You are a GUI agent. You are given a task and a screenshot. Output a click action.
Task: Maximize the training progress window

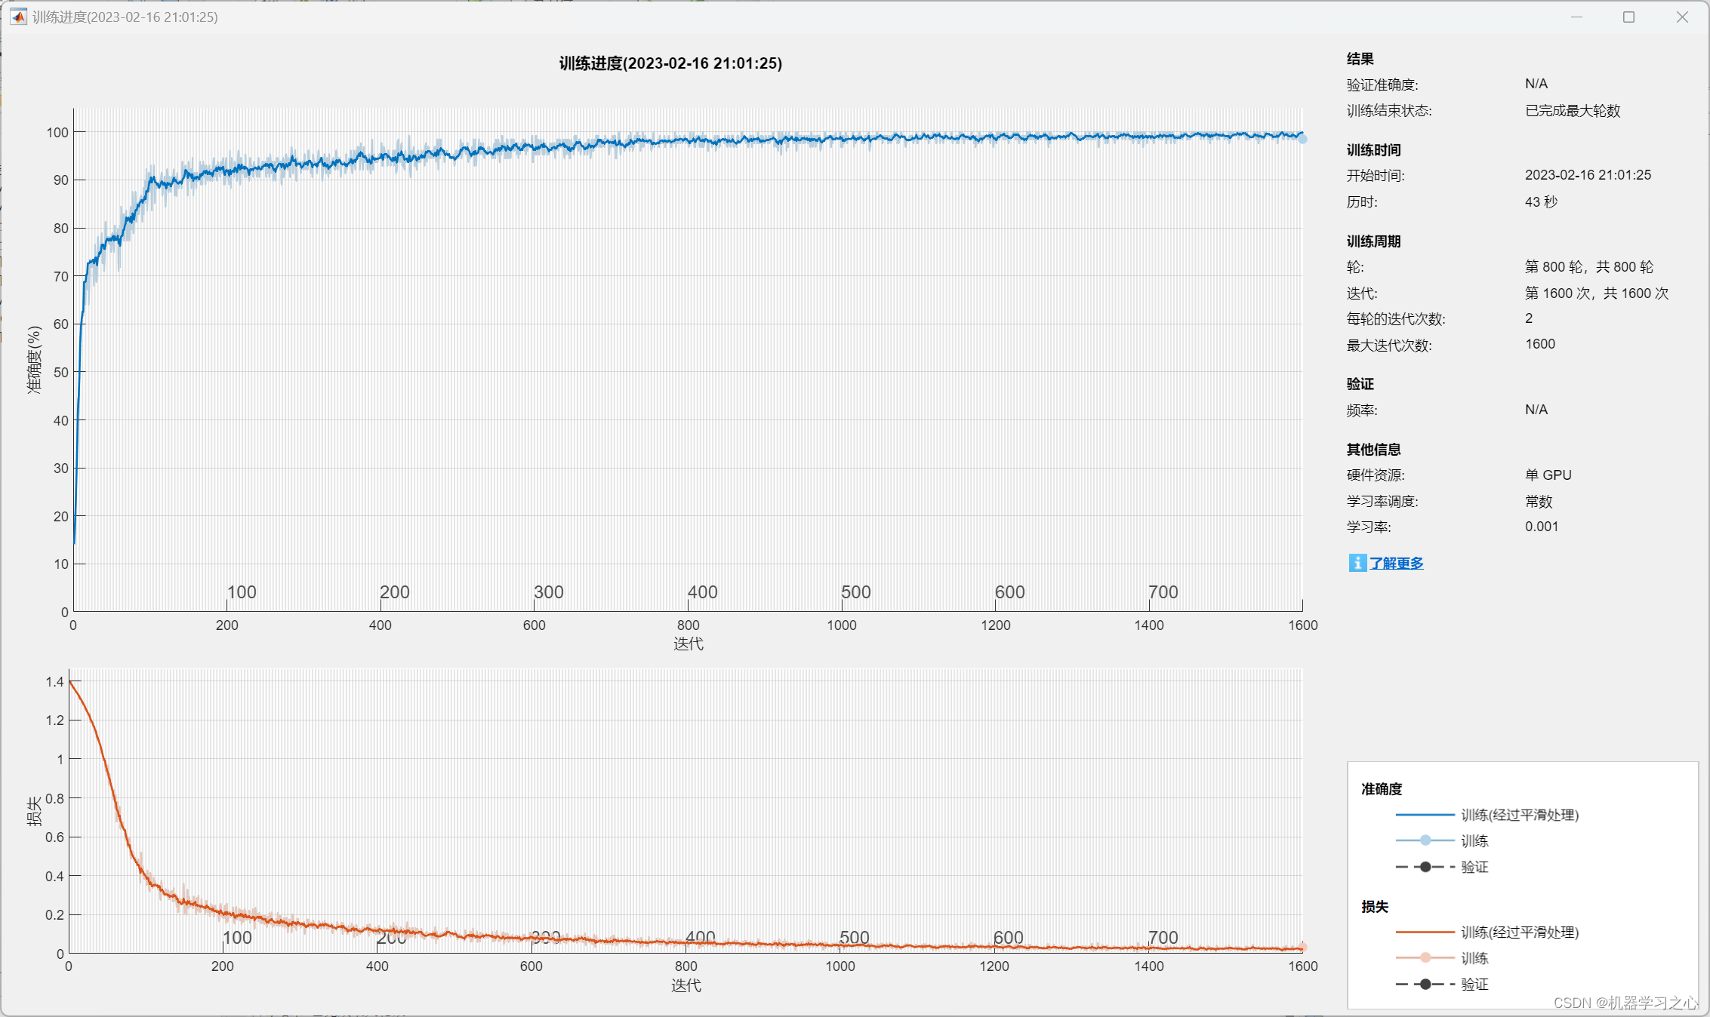(x=1628, y=17)
